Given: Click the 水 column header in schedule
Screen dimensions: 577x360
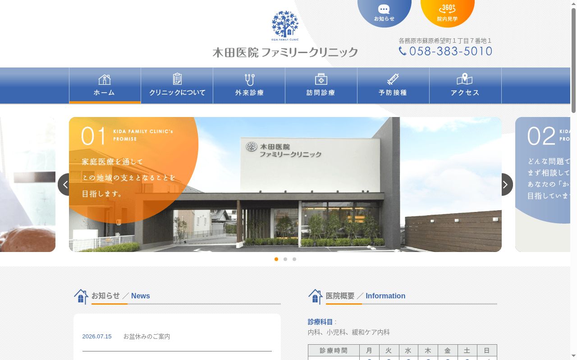Looking at the screenshot, I should tap(408, 351).
